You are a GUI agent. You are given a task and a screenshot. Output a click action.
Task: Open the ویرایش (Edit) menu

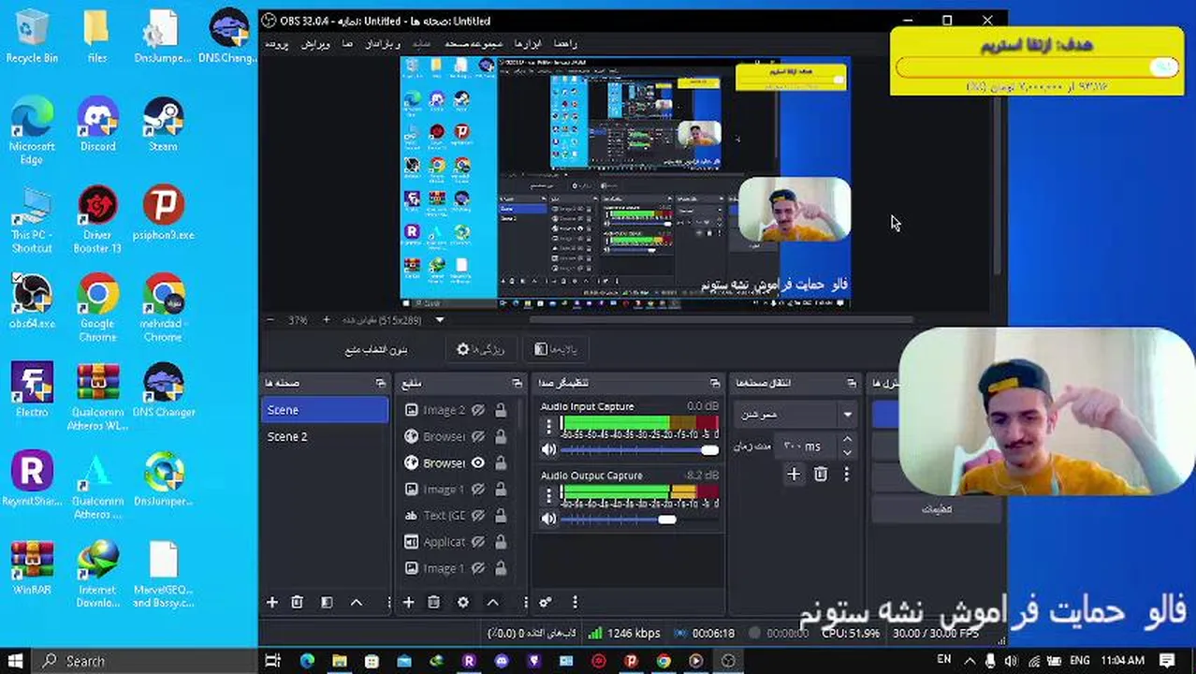[315, 44]
